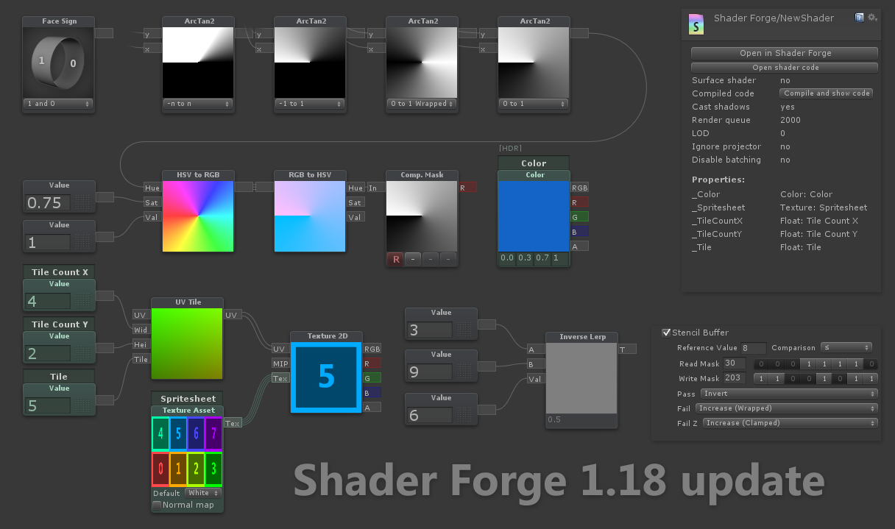This screenshot has height=529, width=895.
Task: Enable the Normal map checkbox
Action: click(x=157, y=505)
